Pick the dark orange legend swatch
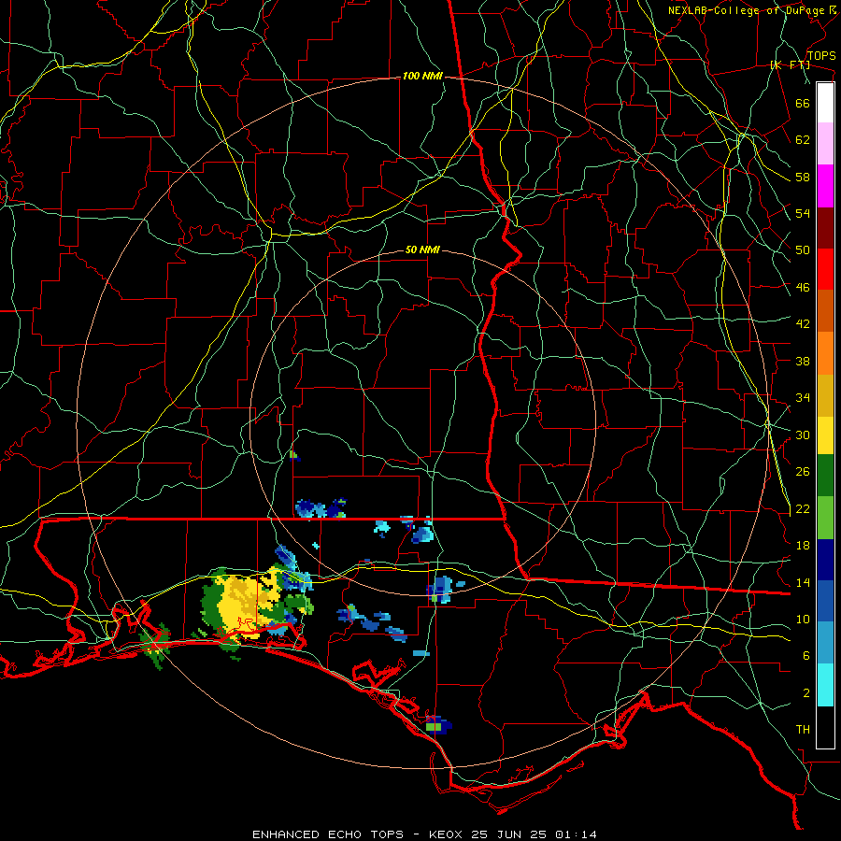Screen dimensions: 841x841 click(x=825, y=311)
